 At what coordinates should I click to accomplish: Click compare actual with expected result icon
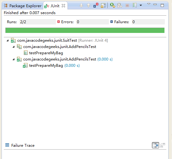click(163, 145)
